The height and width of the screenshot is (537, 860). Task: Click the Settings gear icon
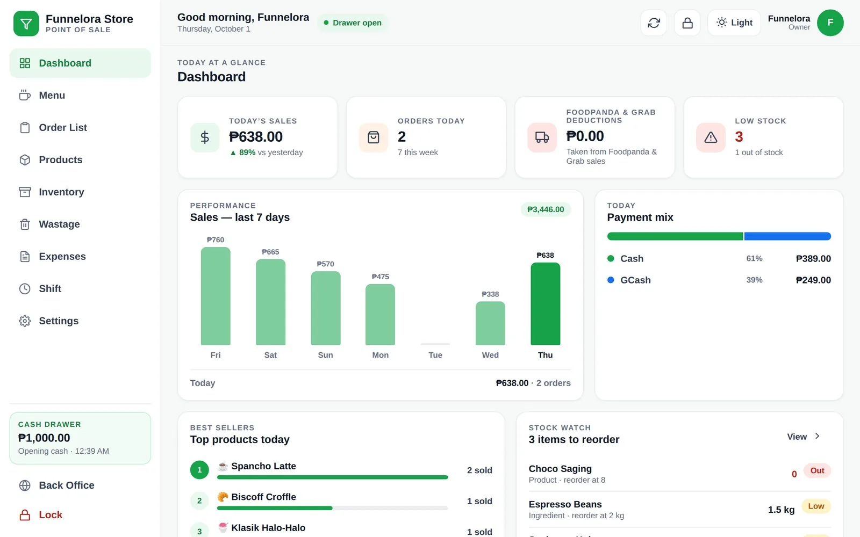coord(25,321)
